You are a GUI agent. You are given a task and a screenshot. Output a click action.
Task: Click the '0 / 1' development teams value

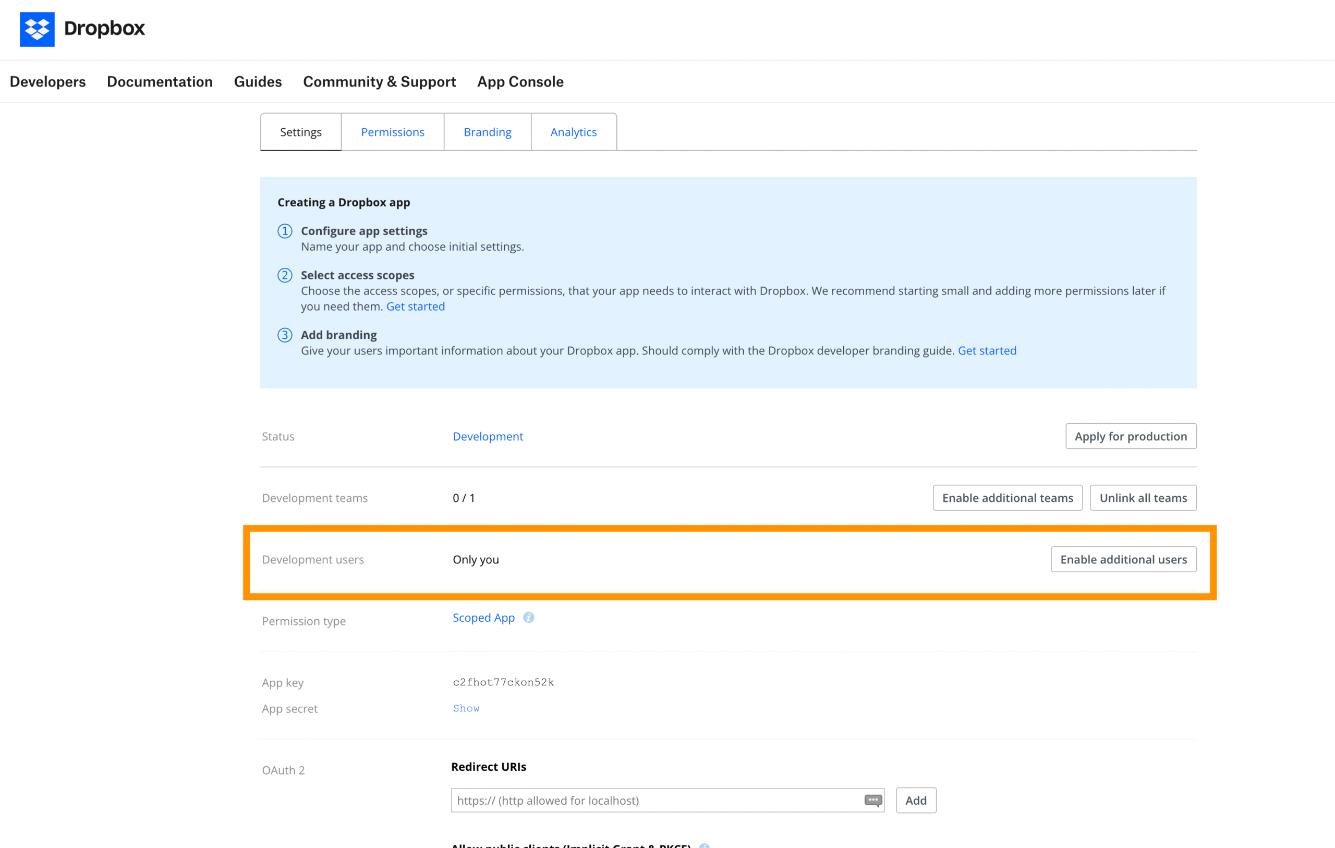pyautogui.click(x=464, y=498)
